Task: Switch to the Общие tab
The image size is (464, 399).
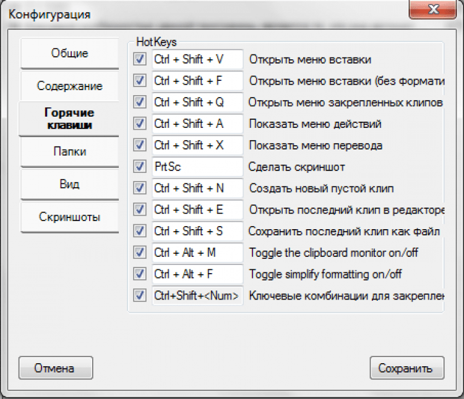Action: pos(69,54)
